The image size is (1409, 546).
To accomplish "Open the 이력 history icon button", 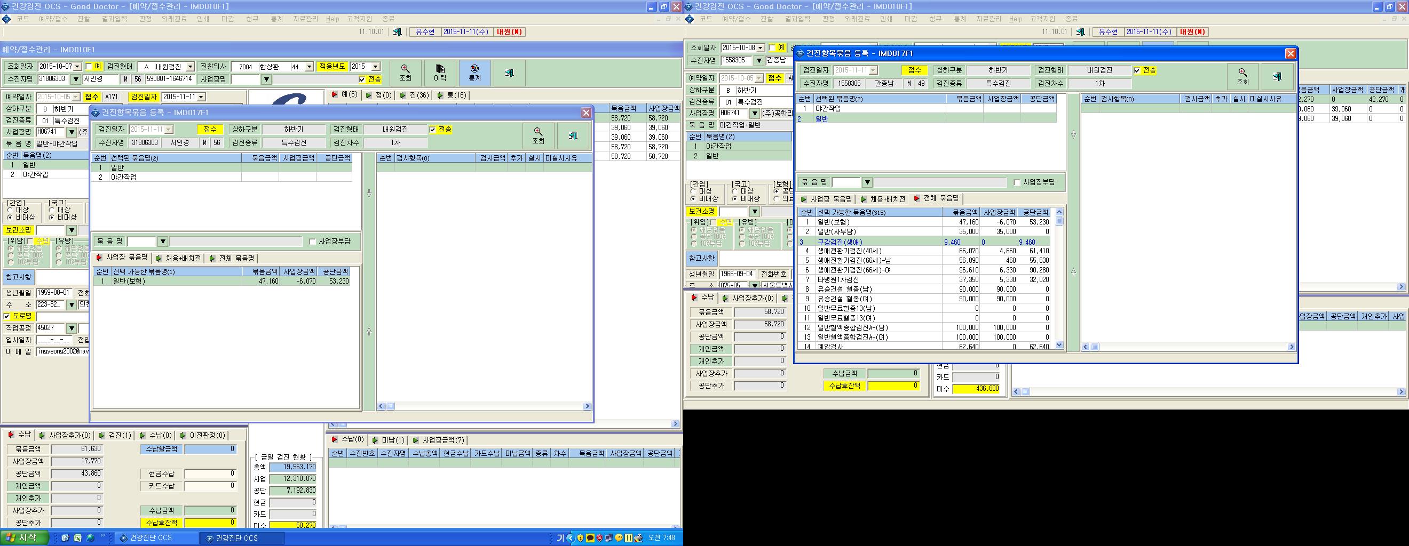I will [440, 73].
